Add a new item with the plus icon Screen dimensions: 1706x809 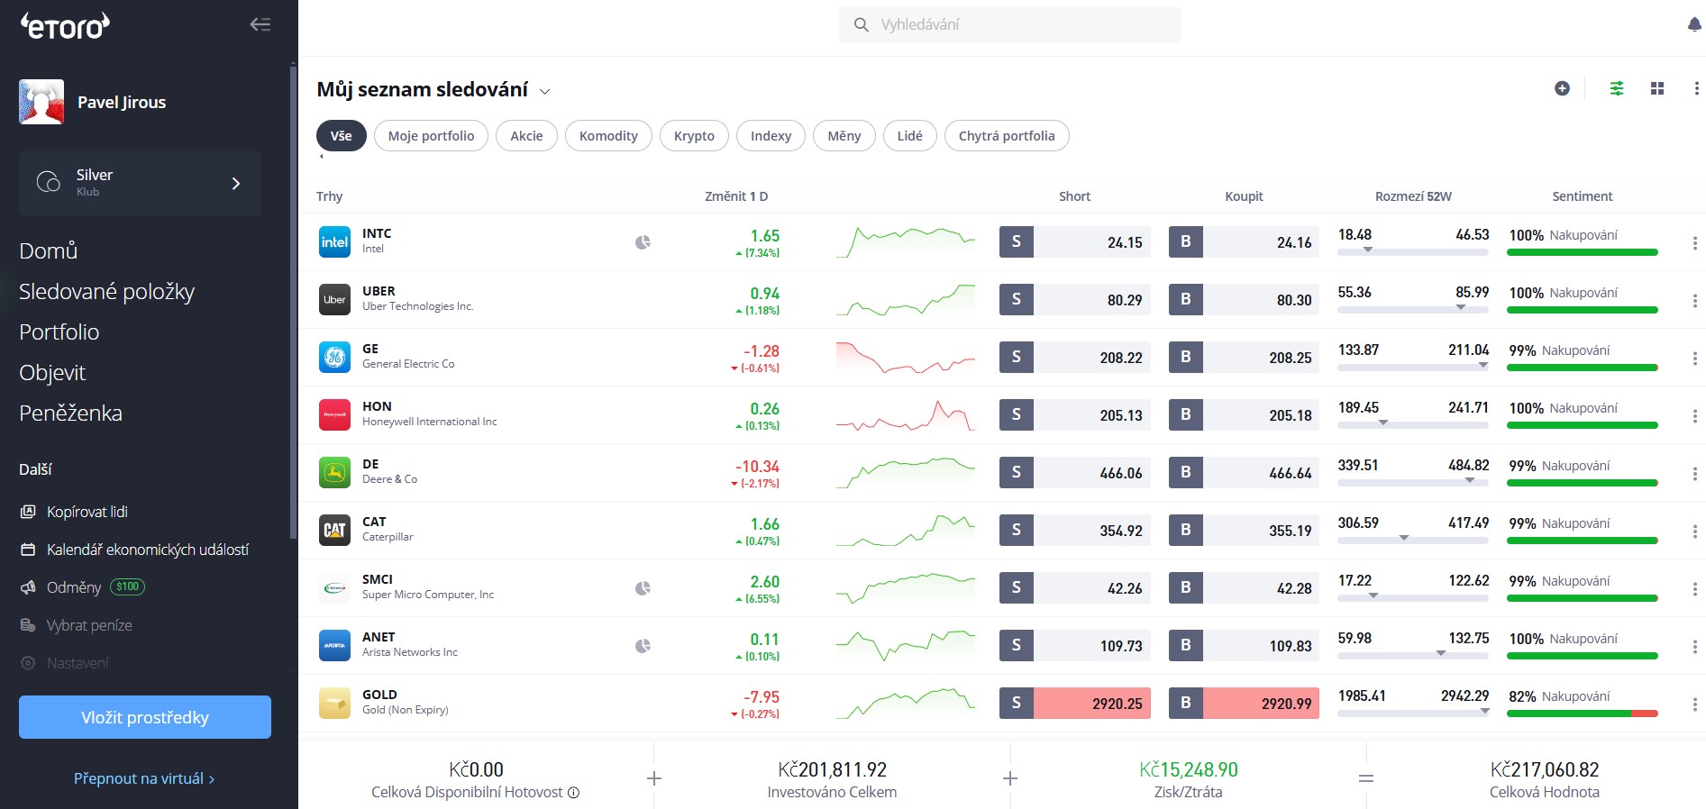[1563, 88]
